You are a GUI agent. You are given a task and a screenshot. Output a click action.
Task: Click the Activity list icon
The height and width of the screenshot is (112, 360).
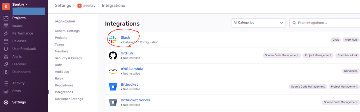point(6,83)
